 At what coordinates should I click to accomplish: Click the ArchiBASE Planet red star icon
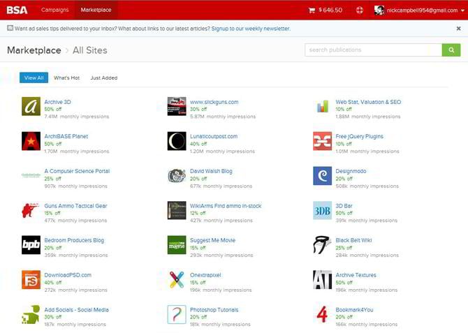tap(31, 141)
